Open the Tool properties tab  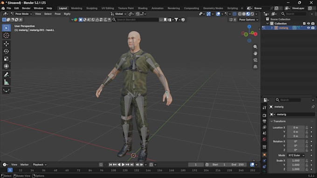264,108
